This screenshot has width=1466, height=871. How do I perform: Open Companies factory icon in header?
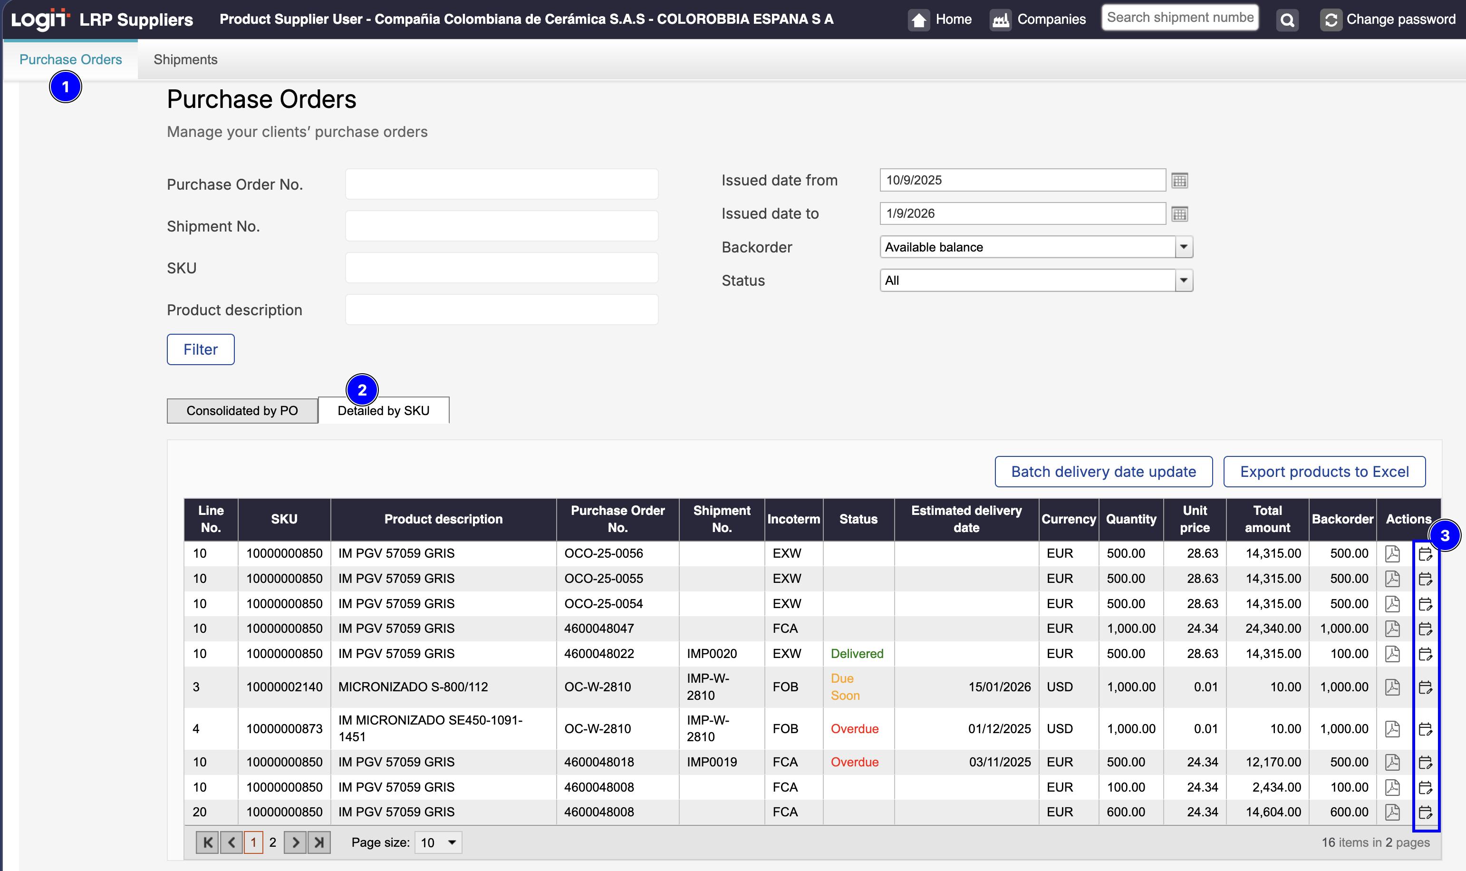1000,20
